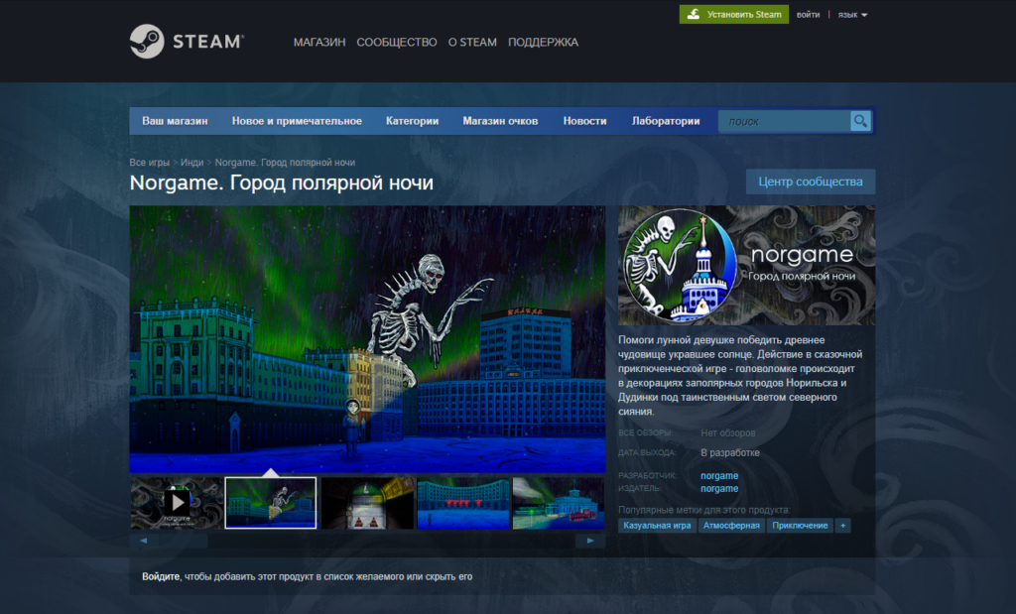Image resolution: width=1016 pixels, height=614 pixels.
Task: Play the trailer video thumbnail
Action: pyautogui.click(x=177, y=503)
